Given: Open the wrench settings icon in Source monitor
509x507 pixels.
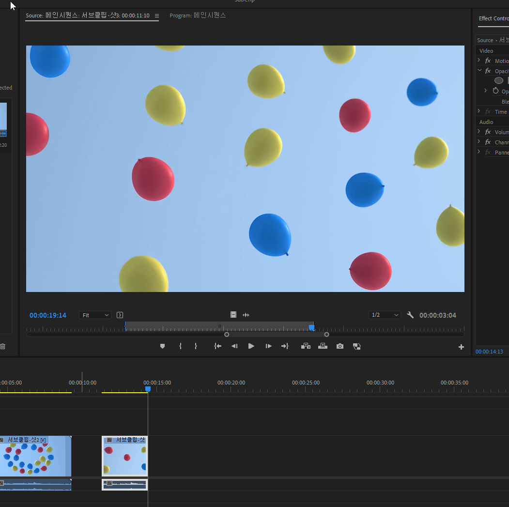Looking at the screenshot, I should tap(410, 315).
